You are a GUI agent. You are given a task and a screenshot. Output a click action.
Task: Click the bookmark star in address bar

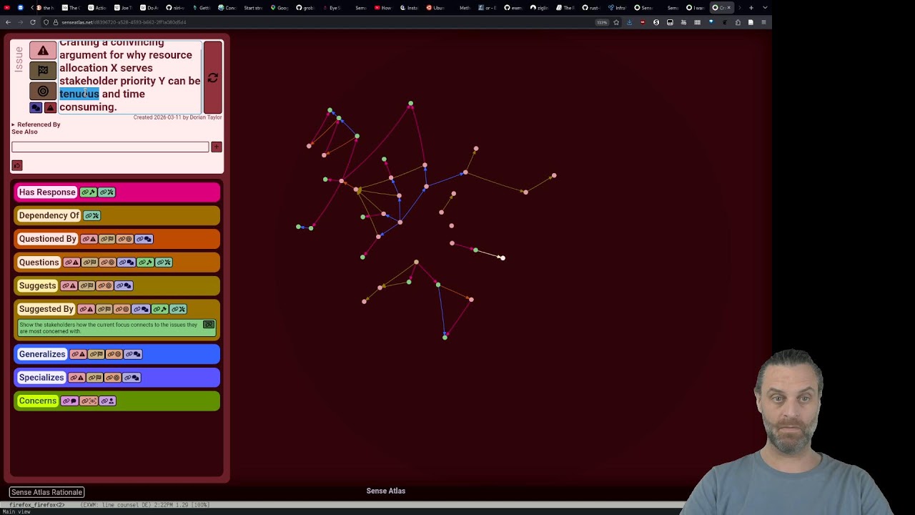pyautogui.click(x=616, y=22)
